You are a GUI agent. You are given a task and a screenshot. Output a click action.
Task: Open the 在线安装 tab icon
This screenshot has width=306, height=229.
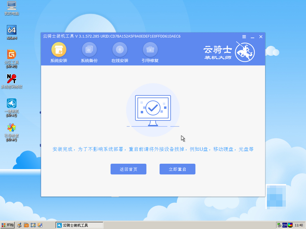[120, 50]
